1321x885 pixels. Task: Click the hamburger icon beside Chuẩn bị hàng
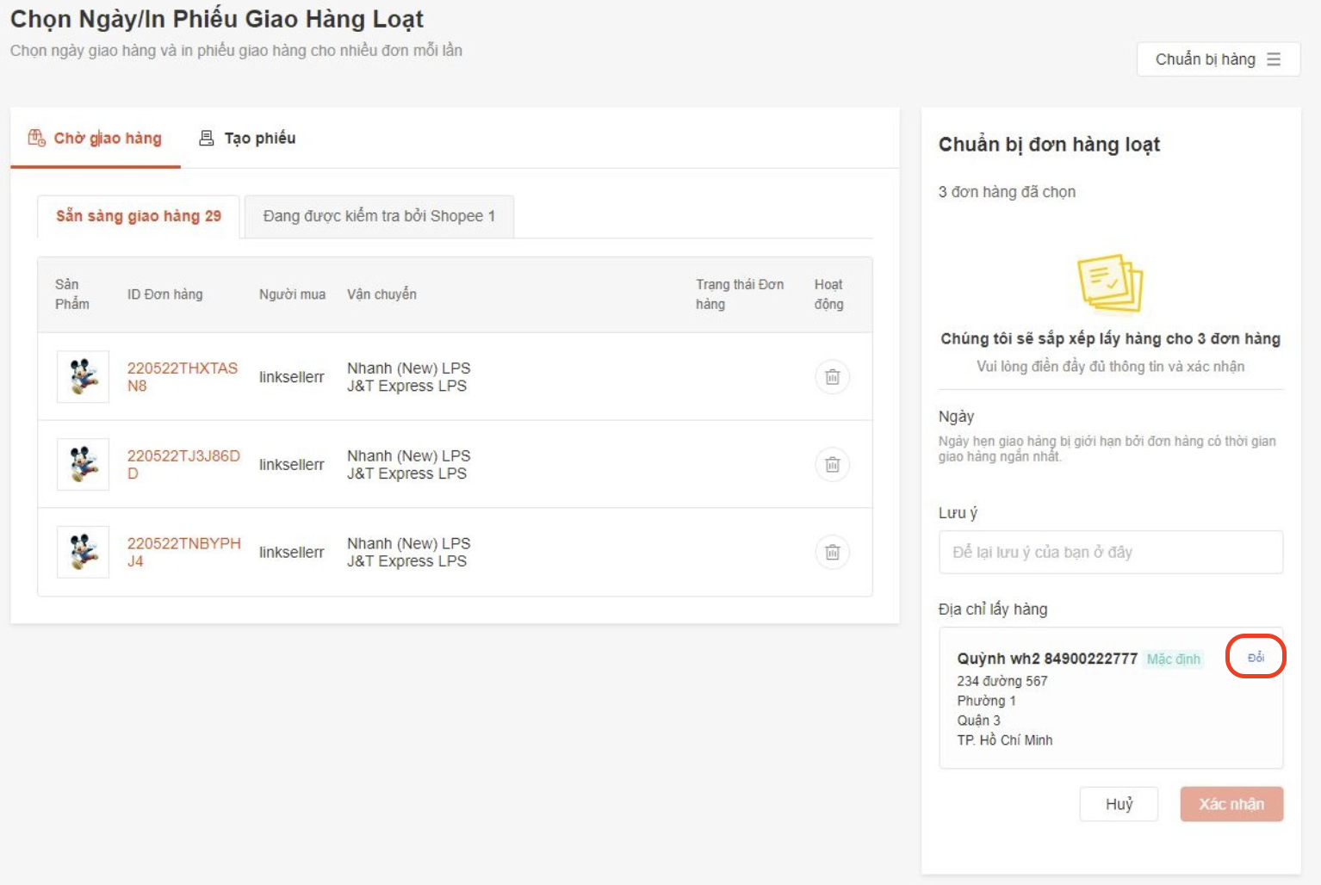point(1274,59)
